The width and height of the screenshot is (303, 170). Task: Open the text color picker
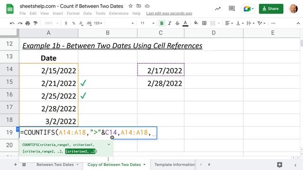(185, 23)
